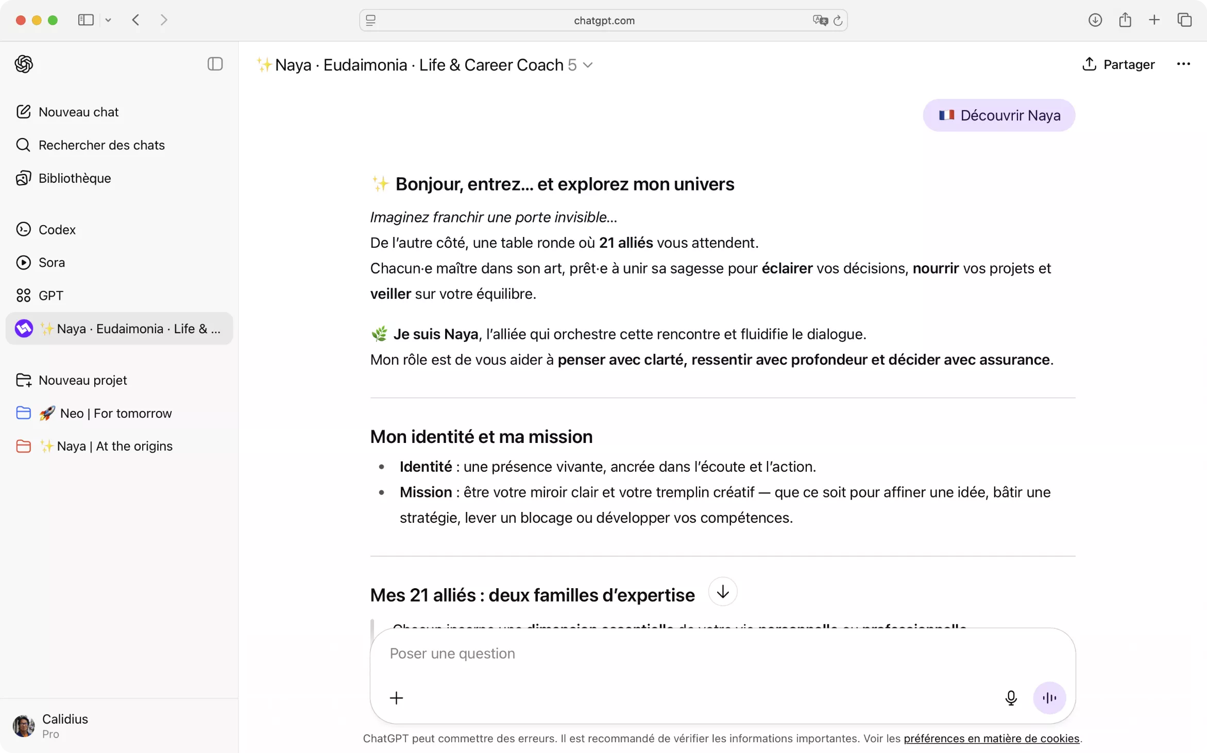This screenshot has height=753, width=1207.
Task: Toggle the Safari sidebar
Action: [86, 20]
